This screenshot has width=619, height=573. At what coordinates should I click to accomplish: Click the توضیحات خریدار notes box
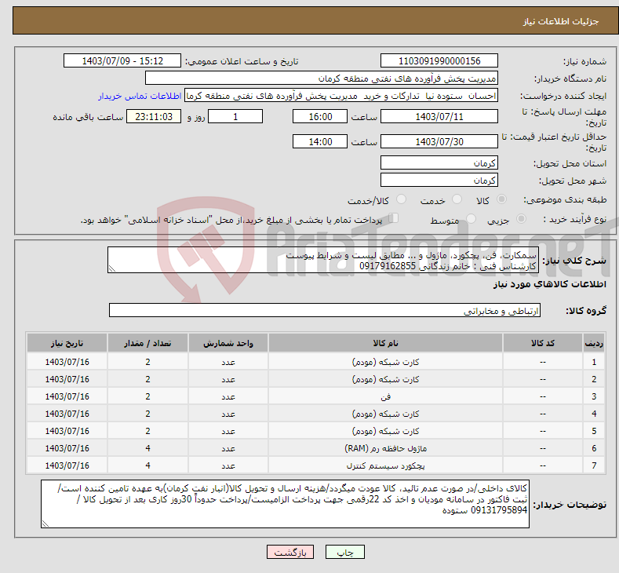[x=285, y=504]
